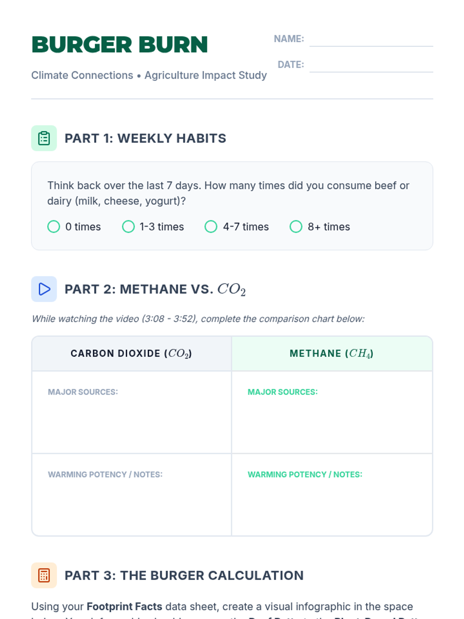Click the Carbon Dioxide column header

point(131,354)
